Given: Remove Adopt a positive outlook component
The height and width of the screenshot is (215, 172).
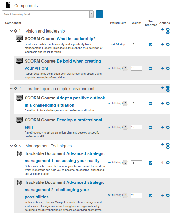Looking at the screenshot, I should [168, 103].
